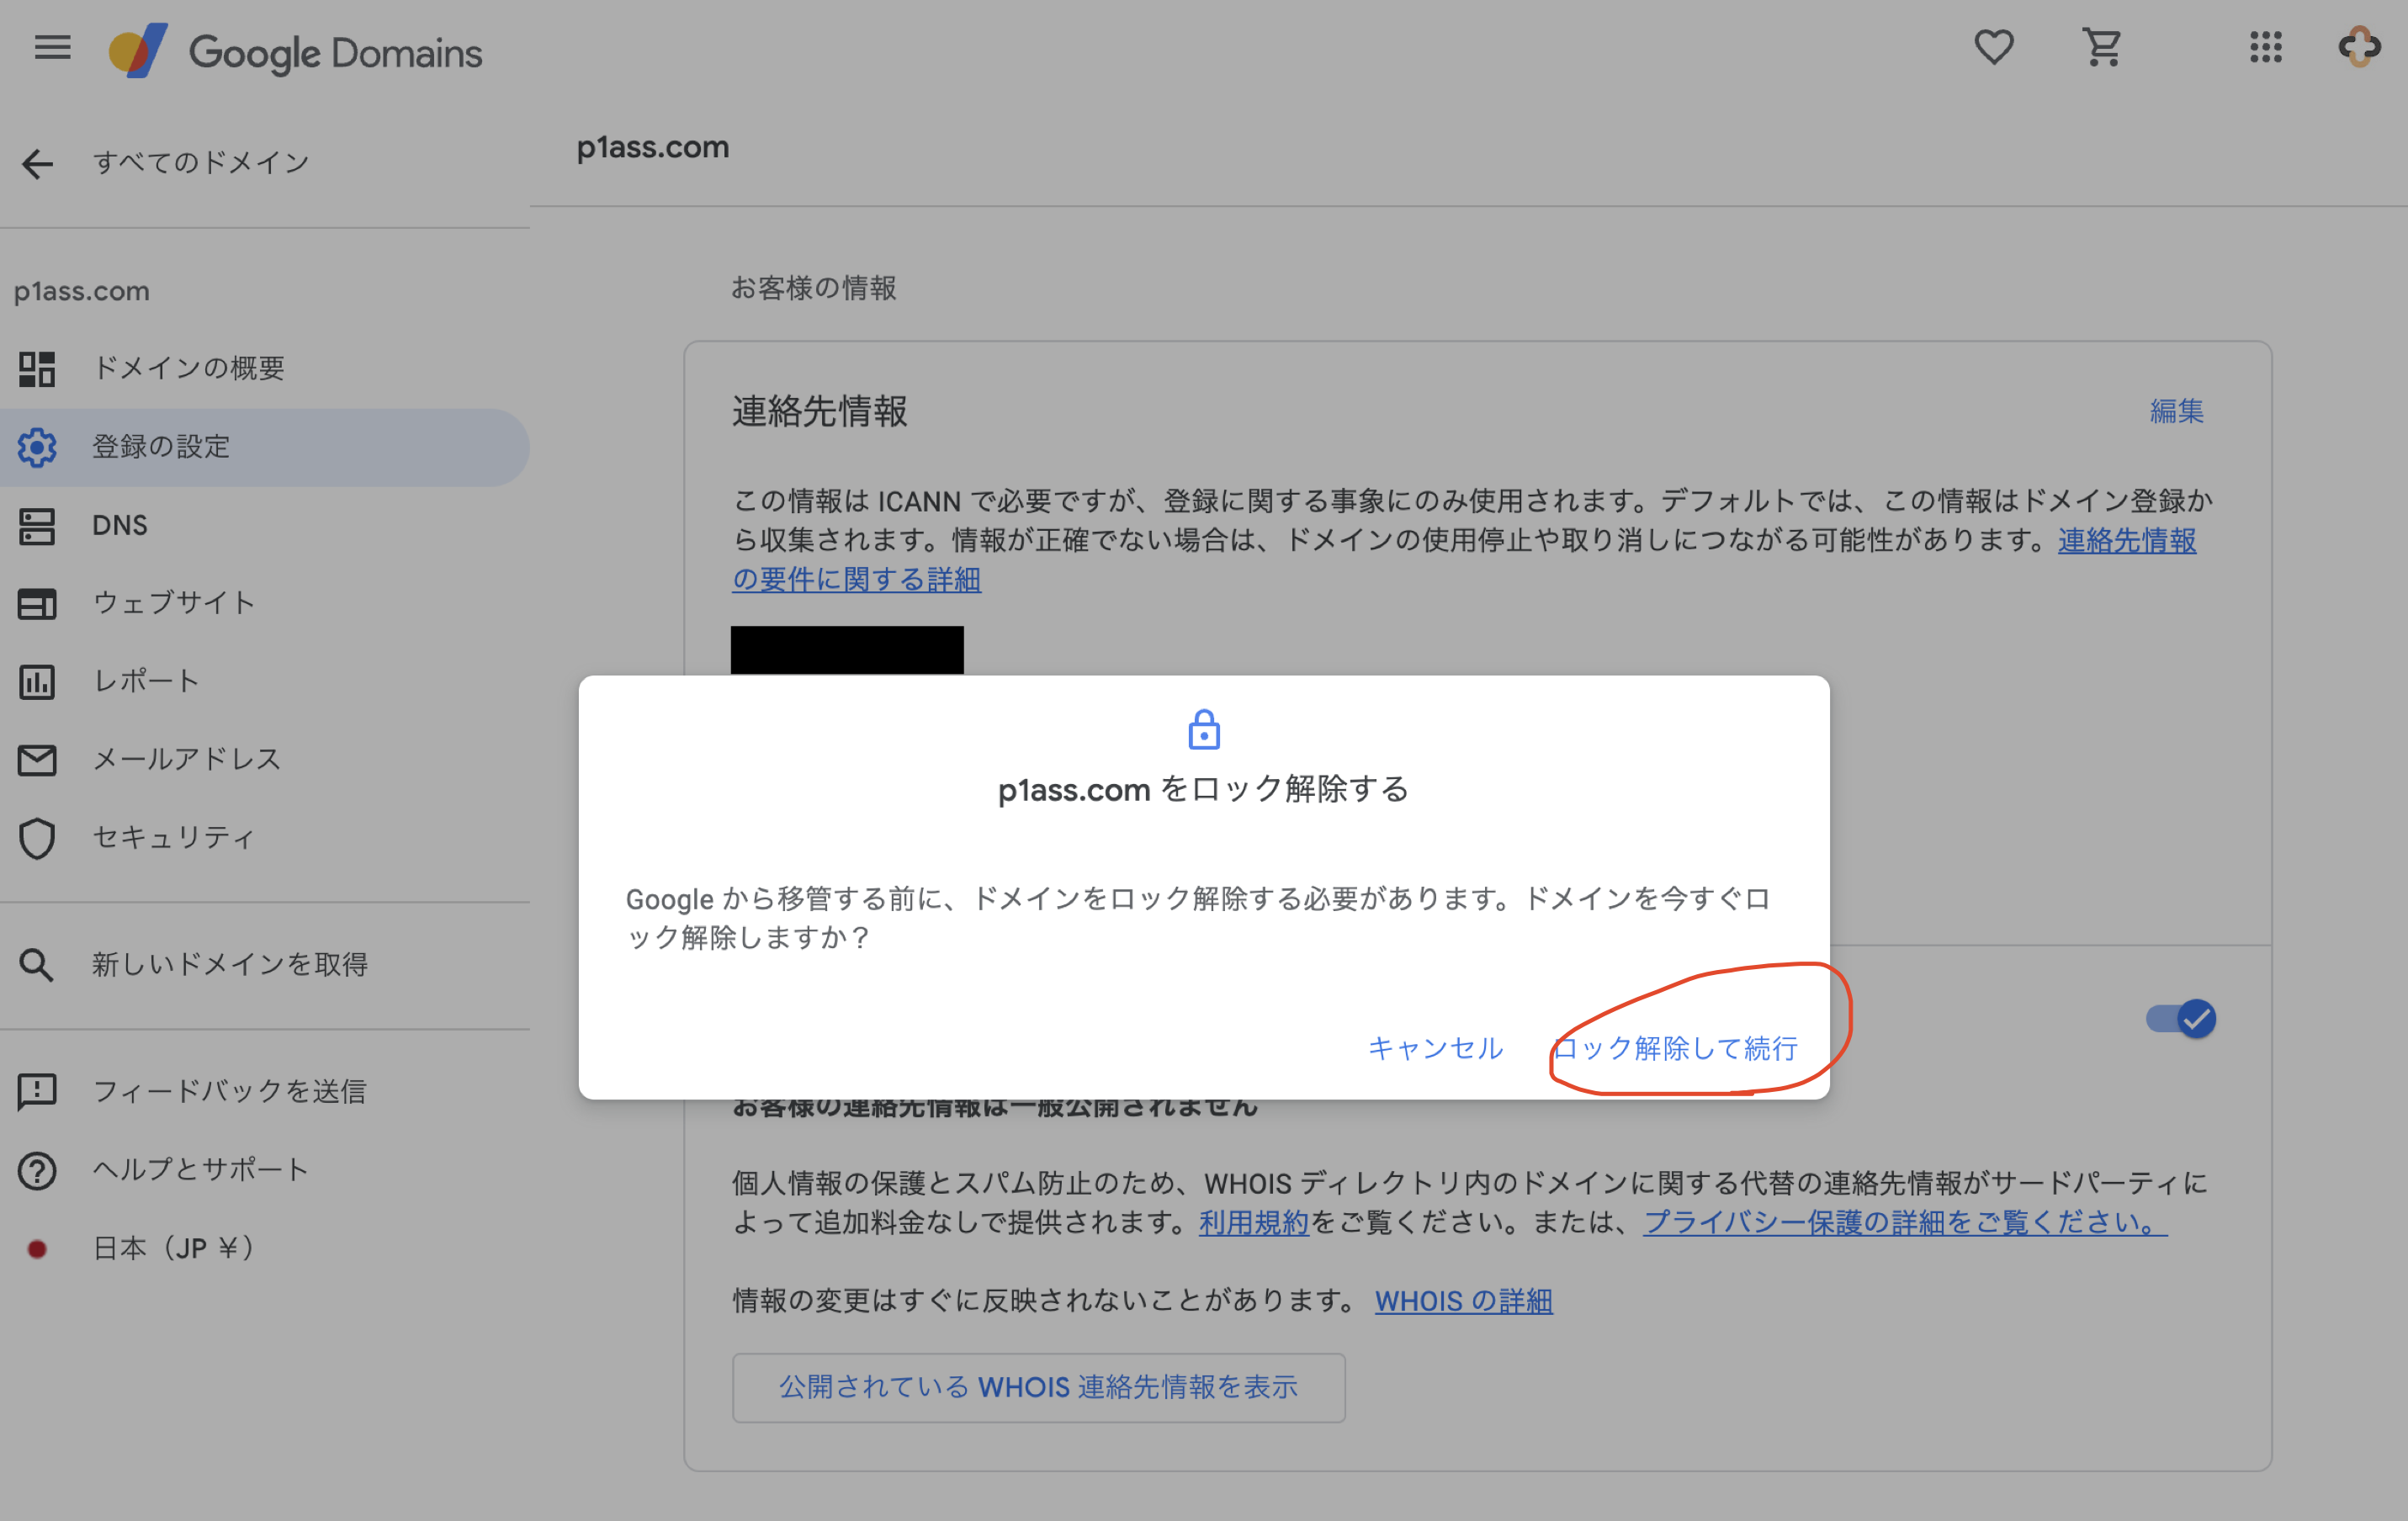Image resolution: width=2408 pixels, height=1521 pixels.
Task: Open the shopping cart
Action: tap(2102, 47)
